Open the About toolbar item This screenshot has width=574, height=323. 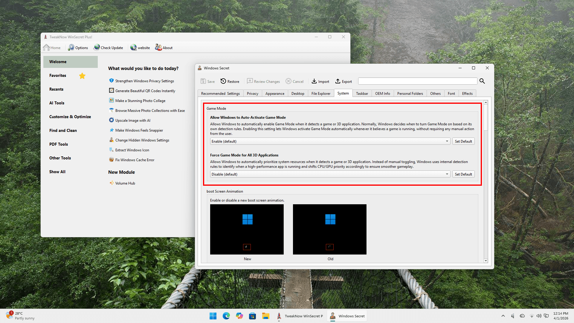point(164,48)
